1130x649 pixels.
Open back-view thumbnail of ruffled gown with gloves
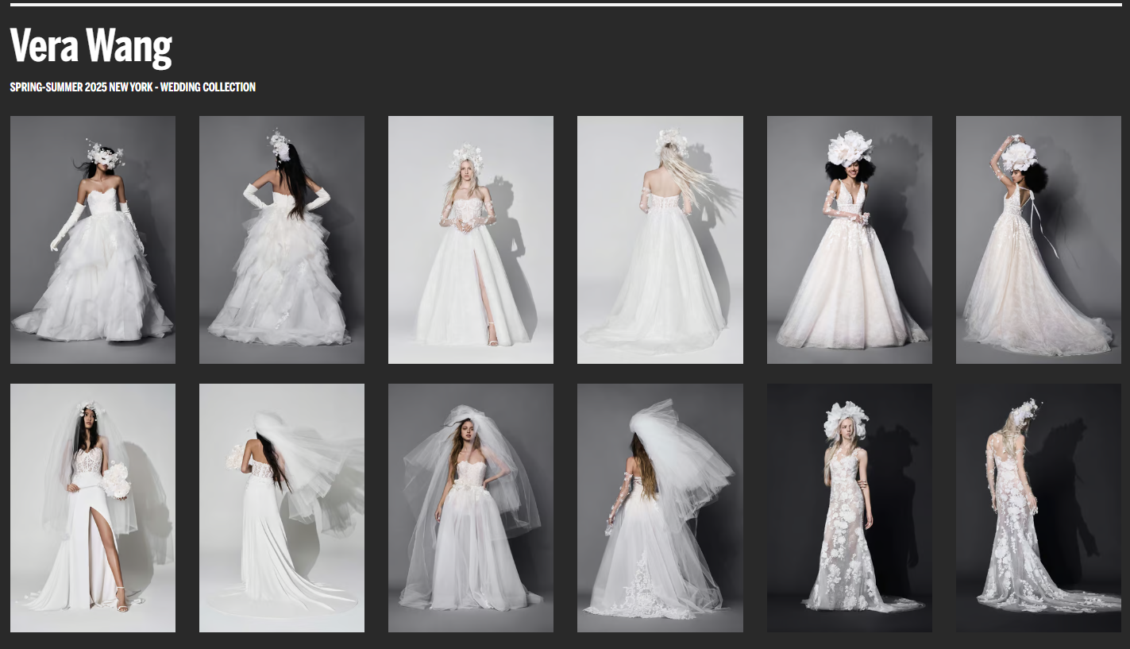click(x=282, y=240)
